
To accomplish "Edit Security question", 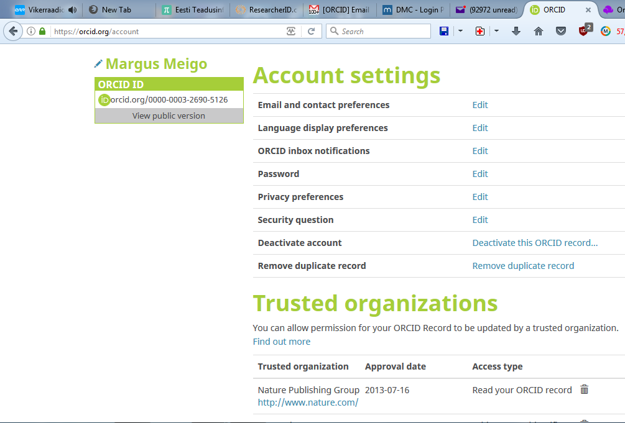I will pyautogui.click(x=480, y=220).
